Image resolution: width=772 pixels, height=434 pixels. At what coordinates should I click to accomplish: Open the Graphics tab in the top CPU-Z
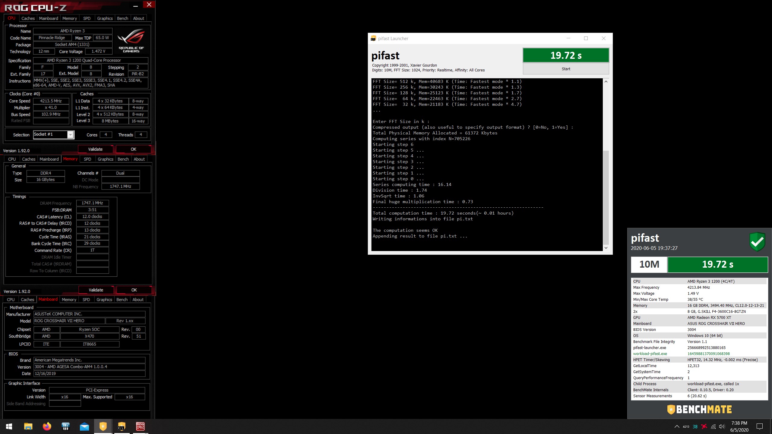[105, 18]
